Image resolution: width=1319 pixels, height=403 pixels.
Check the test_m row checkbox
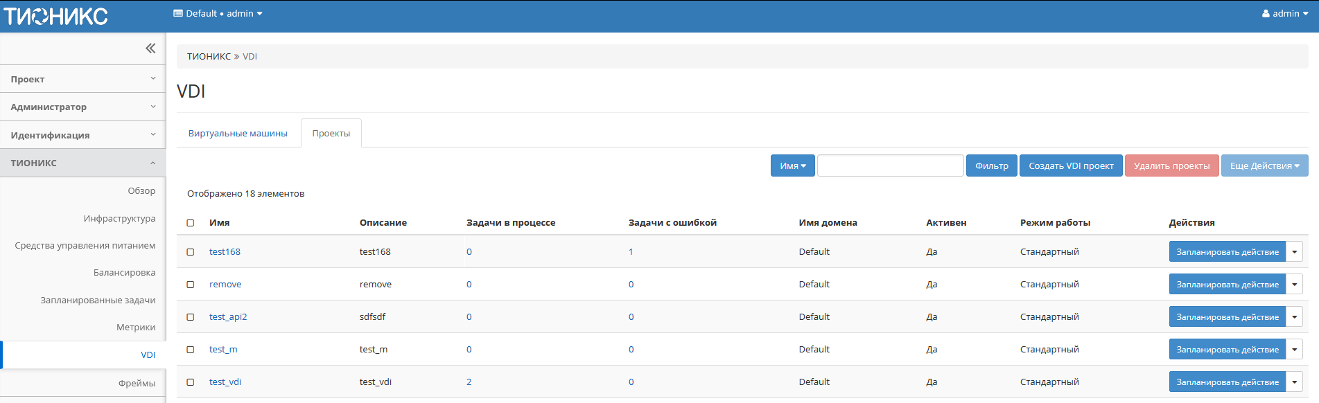click(191, 350)
